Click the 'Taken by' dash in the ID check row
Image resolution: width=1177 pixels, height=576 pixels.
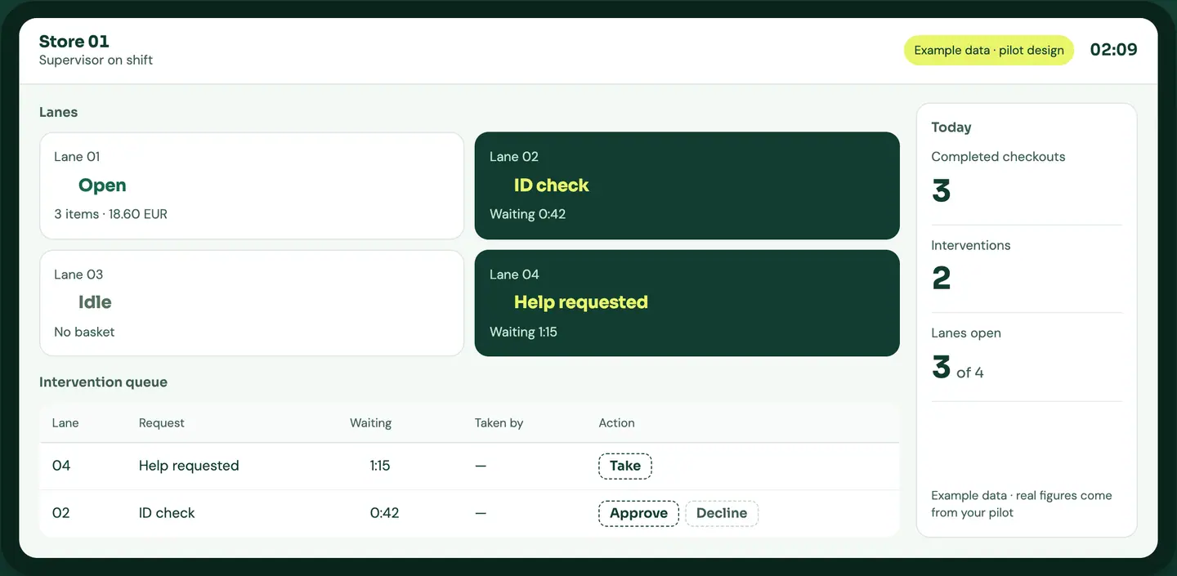pos(481,513)
